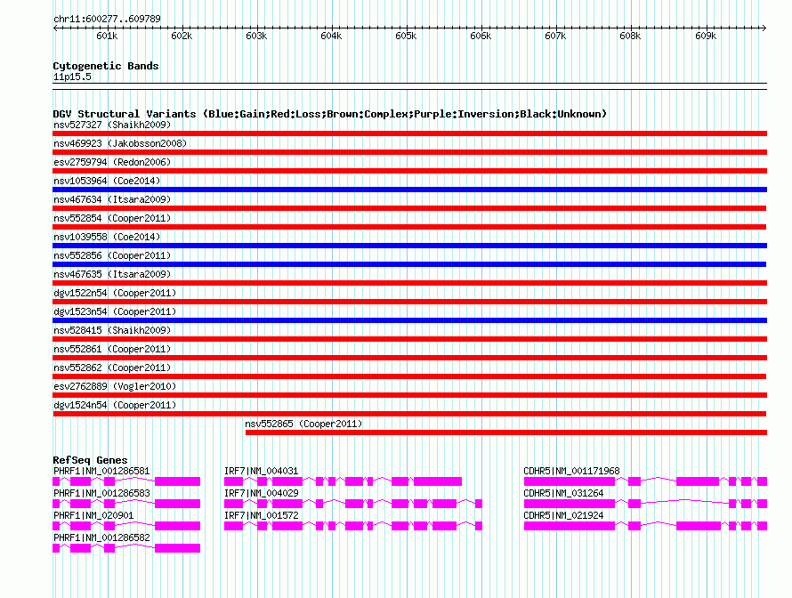The image size is (792, 598).
Task: Select the CDHR5|NM_031264 transcript label
Action: pyautogui.click(x=563, y=493)
